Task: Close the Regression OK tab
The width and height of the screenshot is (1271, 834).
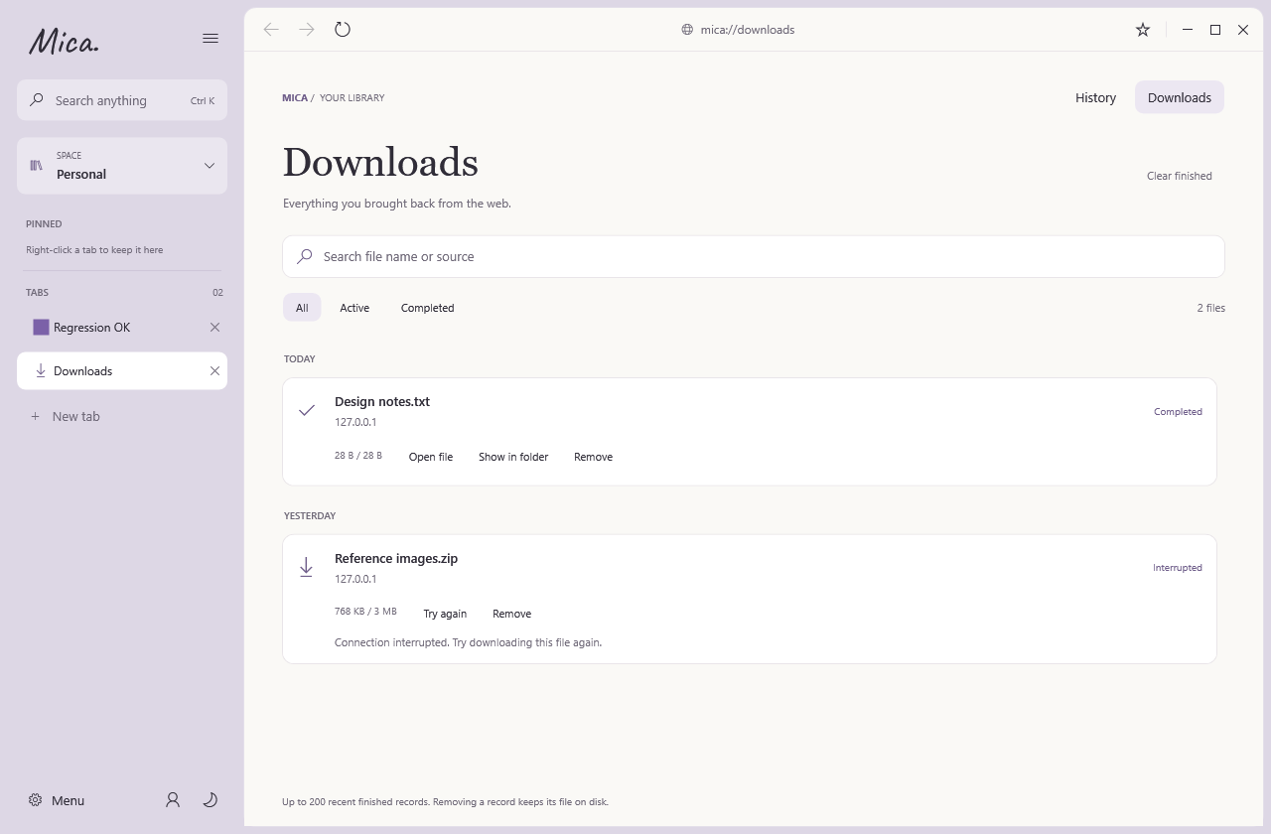Action: coord(214,328)
